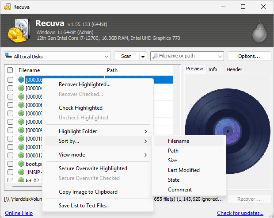274x218 pixels.
Task: Click the green state icon for [000005 row
Action: 21,96
